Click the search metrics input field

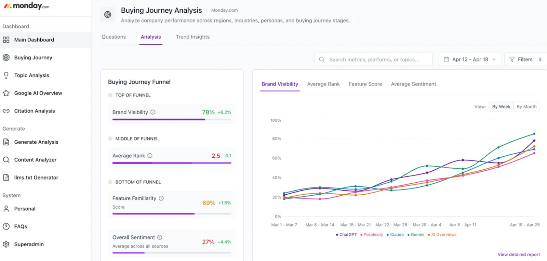[x=374, y=60]
